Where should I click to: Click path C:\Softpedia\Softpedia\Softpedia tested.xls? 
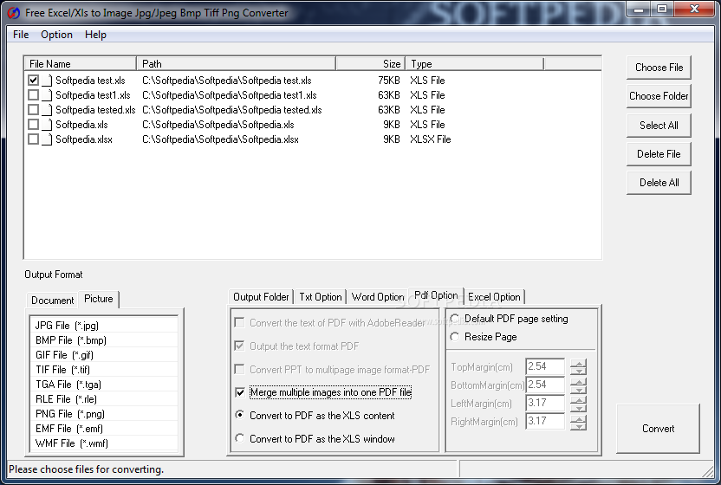(x=231, y=110)
